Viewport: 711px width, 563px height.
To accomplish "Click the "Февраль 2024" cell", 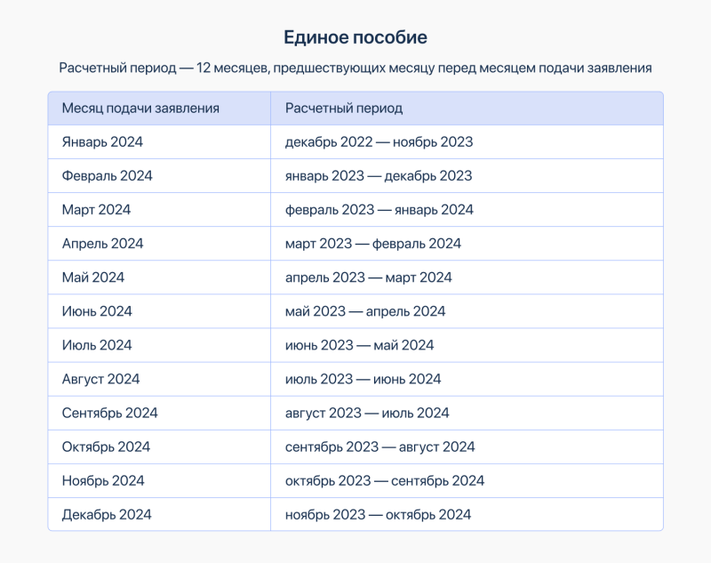I will click(x=107, y=176).
